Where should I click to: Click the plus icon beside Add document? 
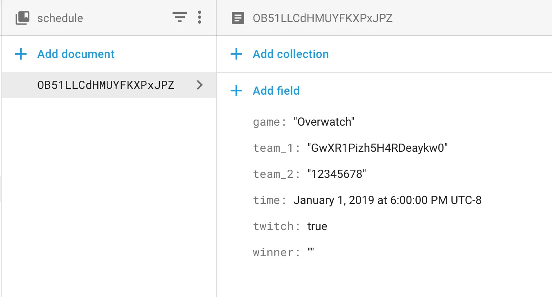[21, 54]
